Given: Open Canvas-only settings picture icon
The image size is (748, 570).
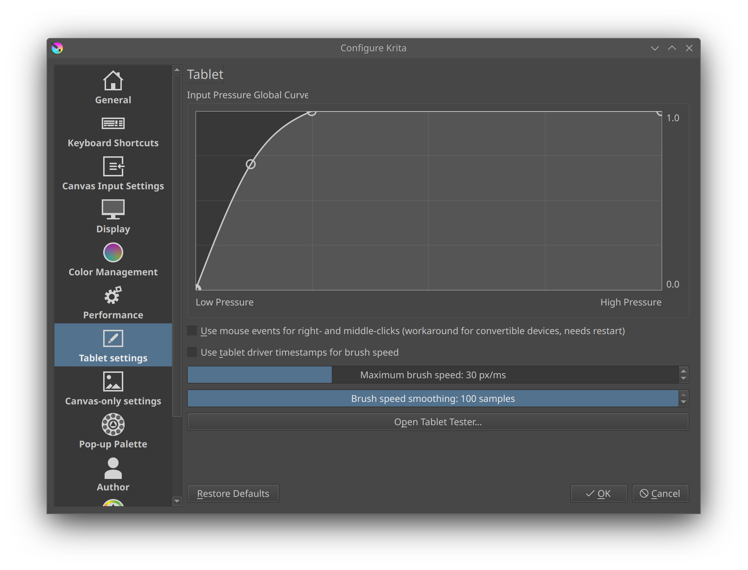Looking at the screenshot, I should tap(113, 381).
